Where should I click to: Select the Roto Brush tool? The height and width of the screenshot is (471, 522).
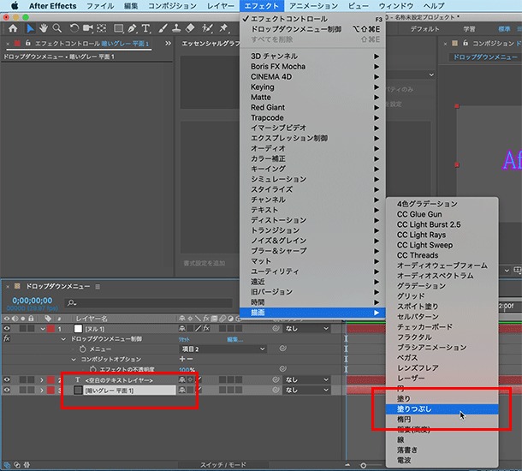pyautogui.click(x=207, y=28)
